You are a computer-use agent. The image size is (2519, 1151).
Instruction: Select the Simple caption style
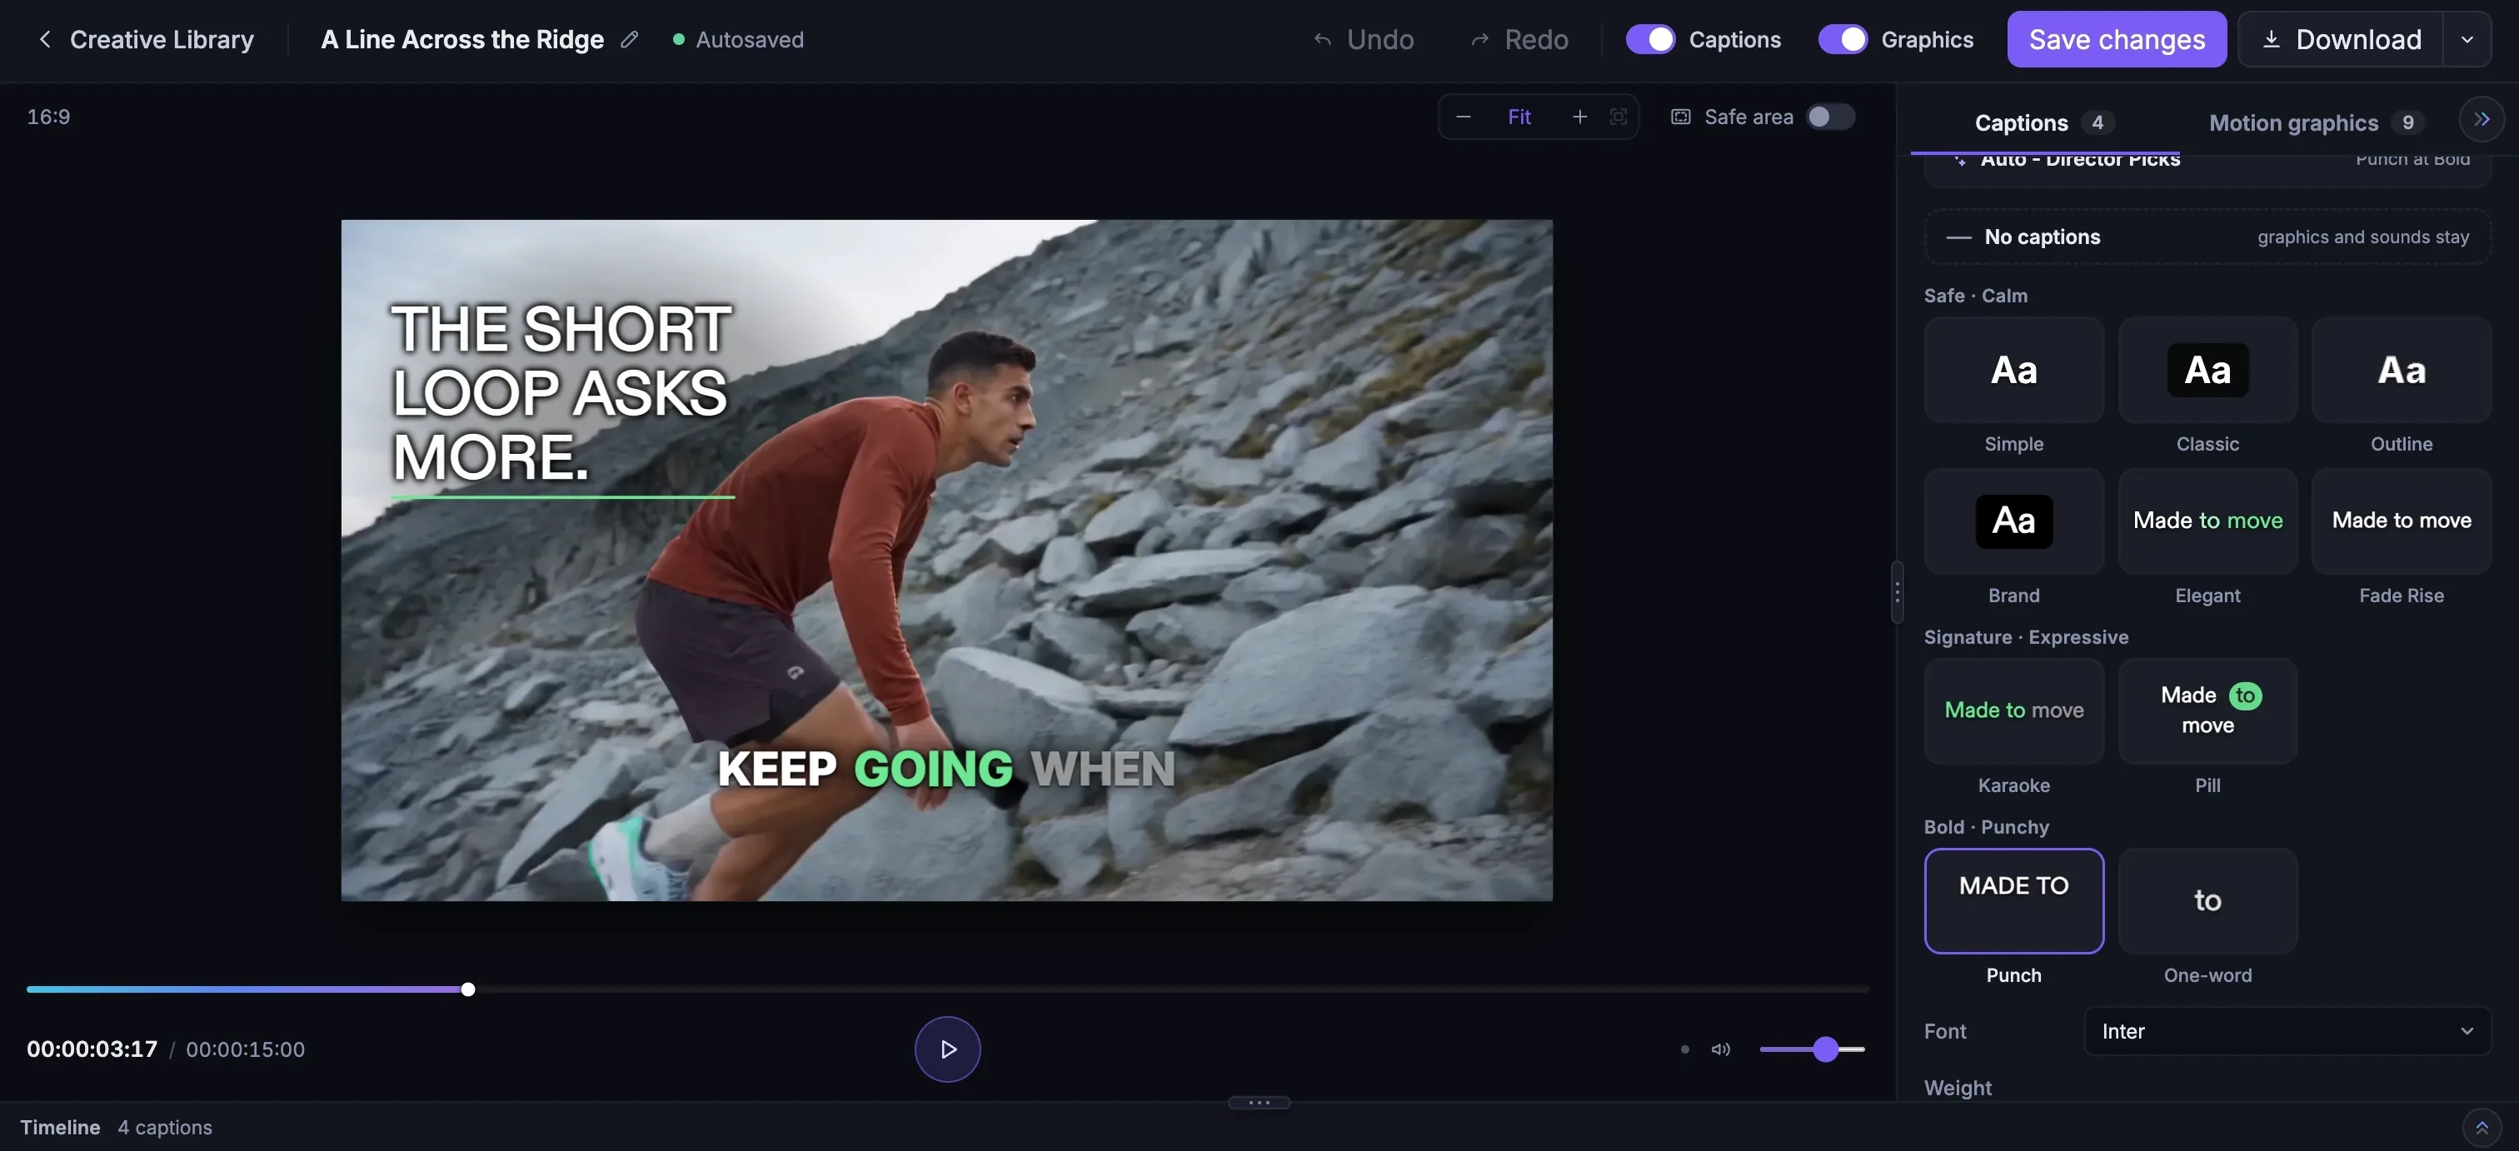(2013, 370)
